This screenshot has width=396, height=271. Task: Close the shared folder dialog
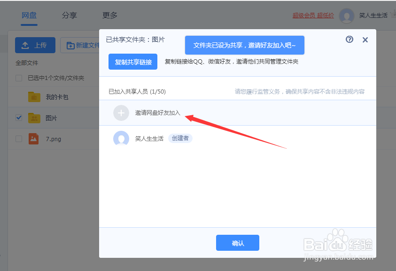click(x=365, y=40)
